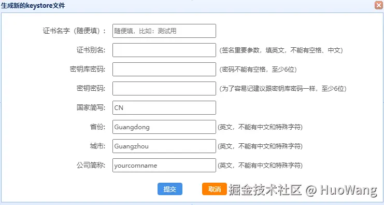This screenshot has width=384, height=205.
Task: Click the dialog title 生成新的keystore文件
Action: click(33, 5)
